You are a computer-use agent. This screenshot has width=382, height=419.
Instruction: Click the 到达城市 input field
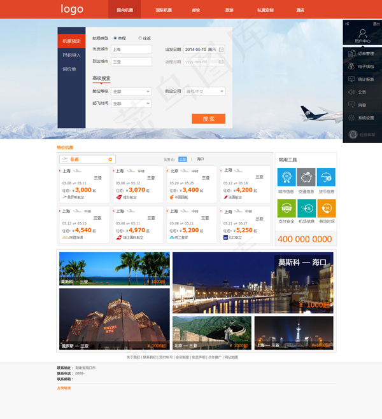[131, 62]
